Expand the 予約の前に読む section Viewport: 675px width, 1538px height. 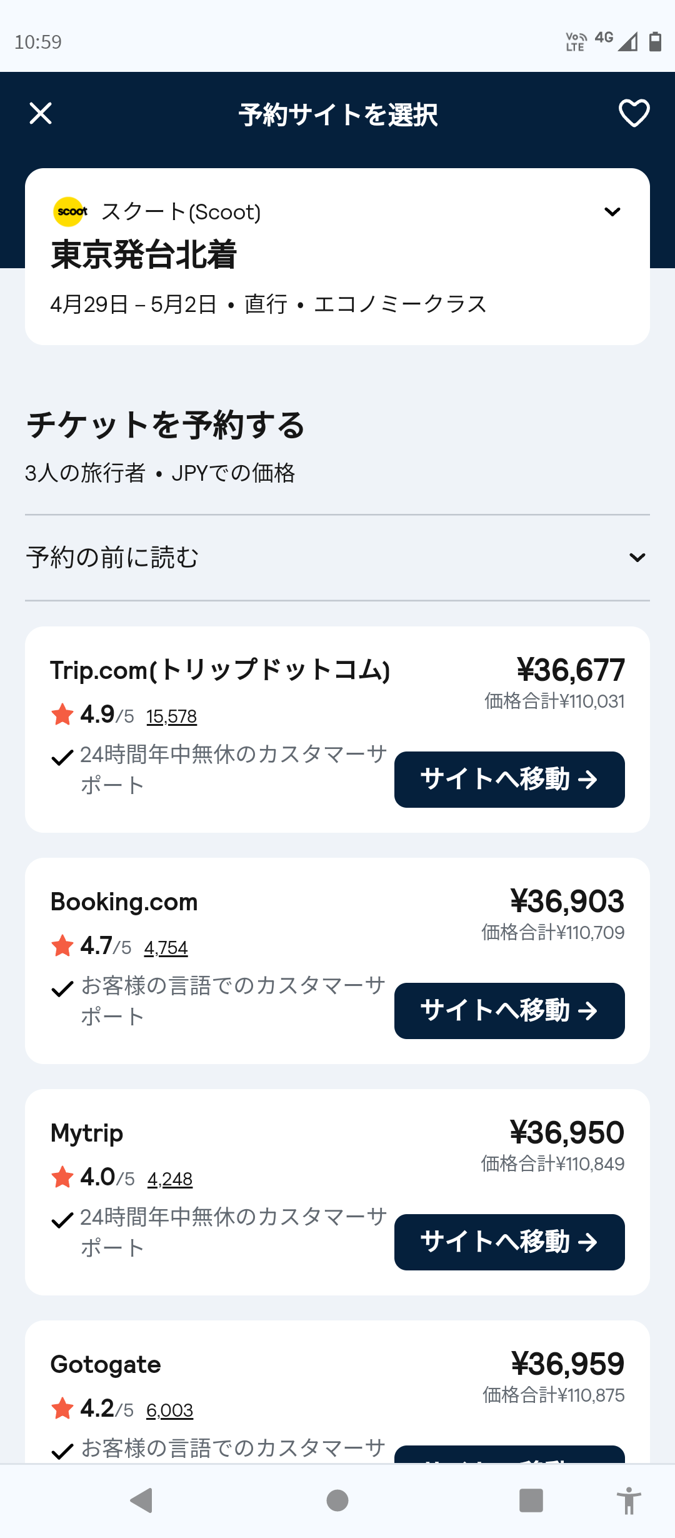637,557
